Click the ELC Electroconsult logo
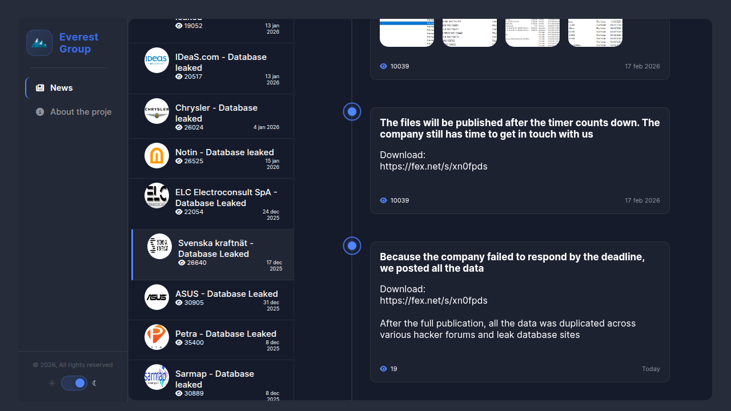731x411 pixels. pyautogui.click(x=156, y=195)
